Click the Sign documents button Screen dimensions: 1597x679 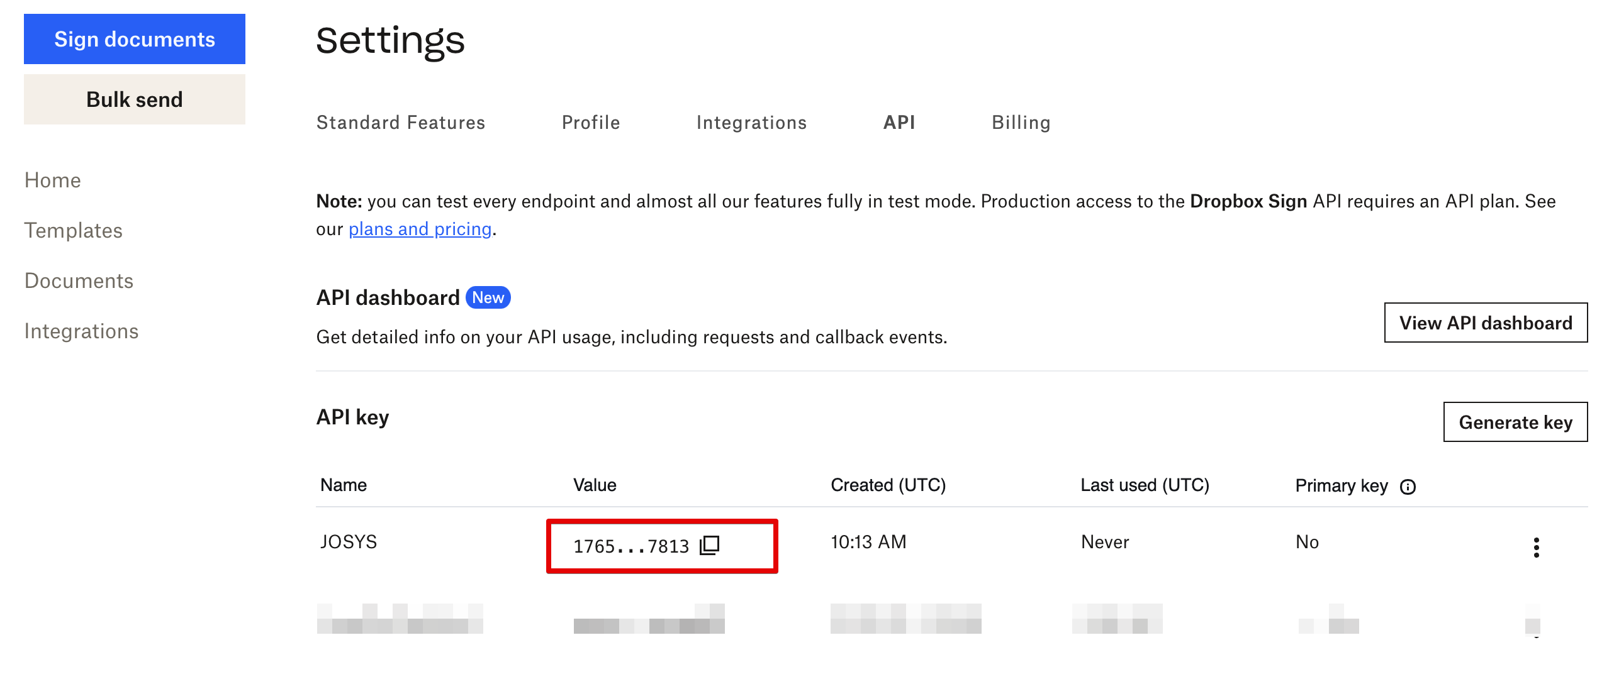tap(135, 39)
